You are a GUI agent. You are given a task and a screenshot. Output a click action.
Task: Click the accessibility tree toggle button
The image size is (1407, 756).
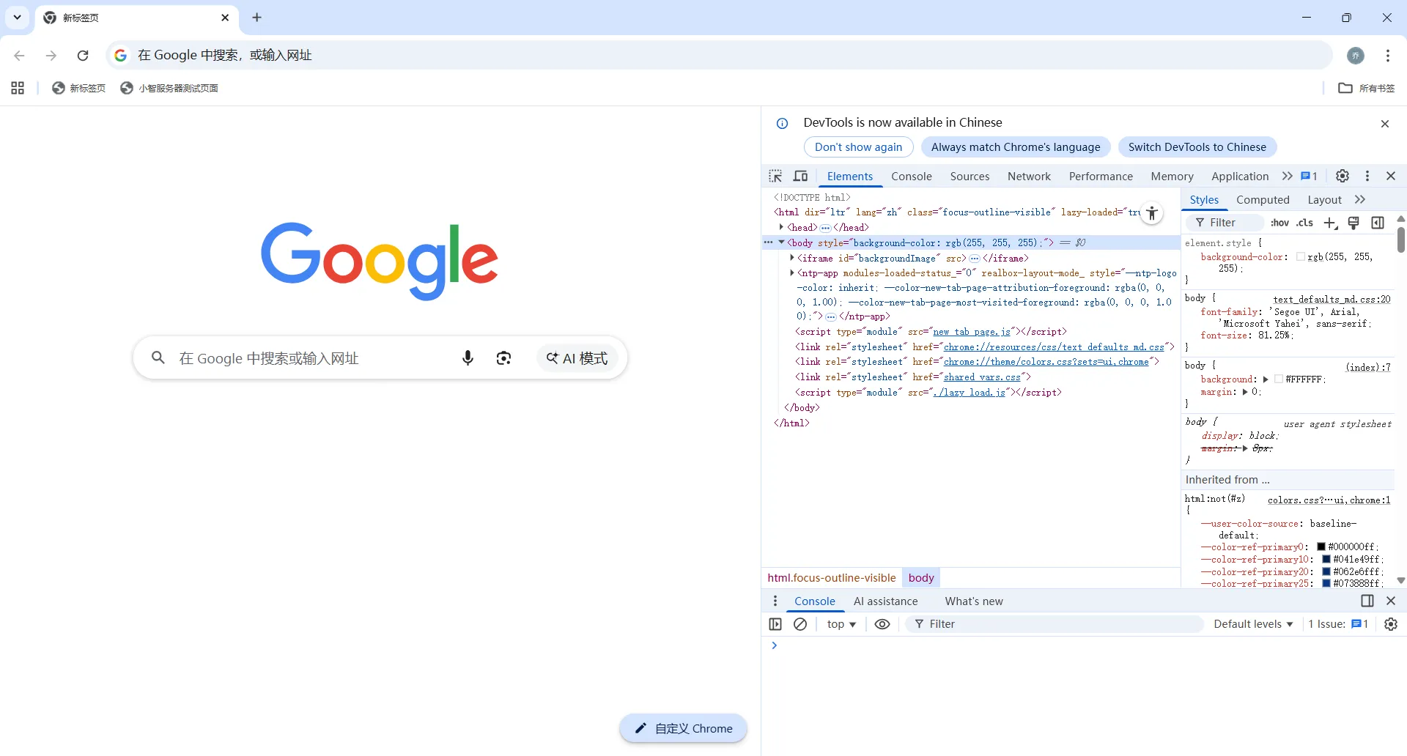(x=1152, y=213)
